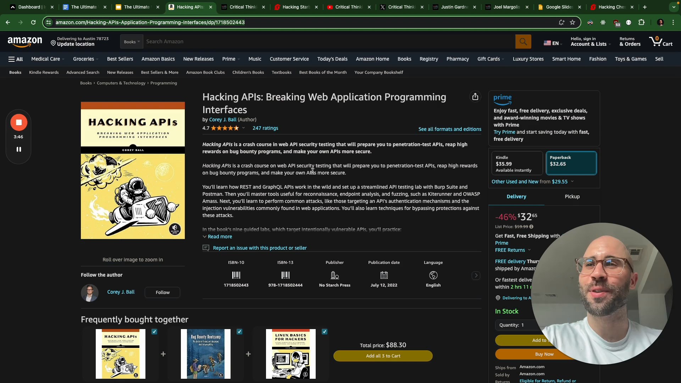This screenshot has height=383, width=681.
Task: Click the report issue speech icon
Action: tap(206, 248)
